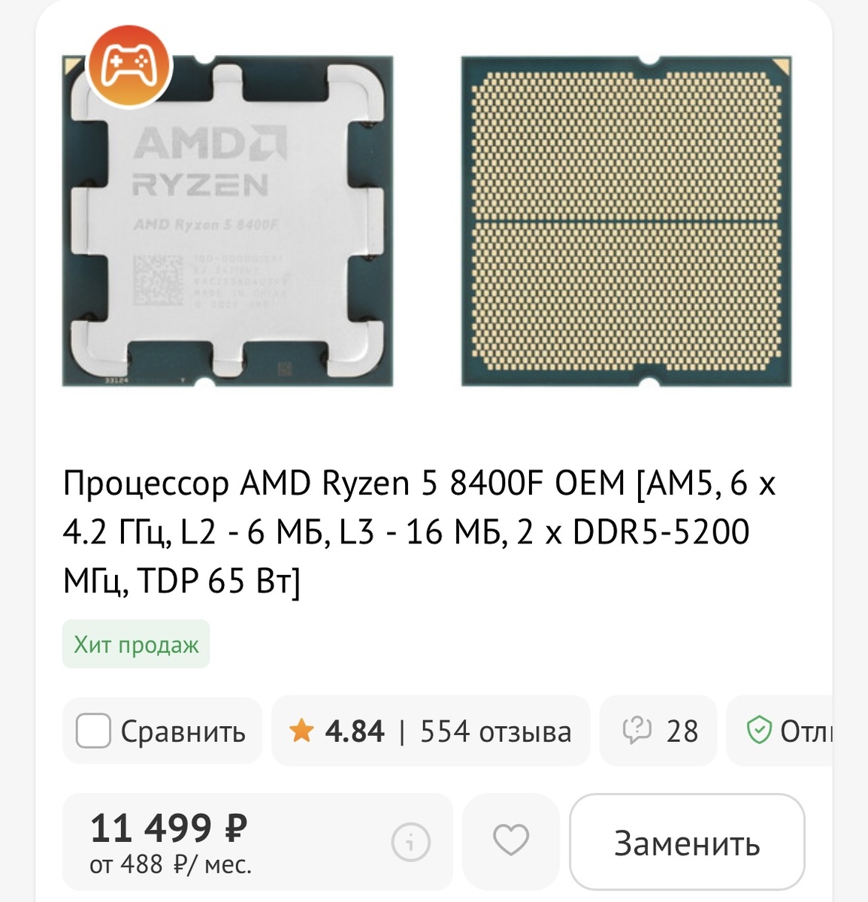Viewport: 868px width, 902px height.
Task: Add processor to favorites with heart icon
Action: coord(511,840)
